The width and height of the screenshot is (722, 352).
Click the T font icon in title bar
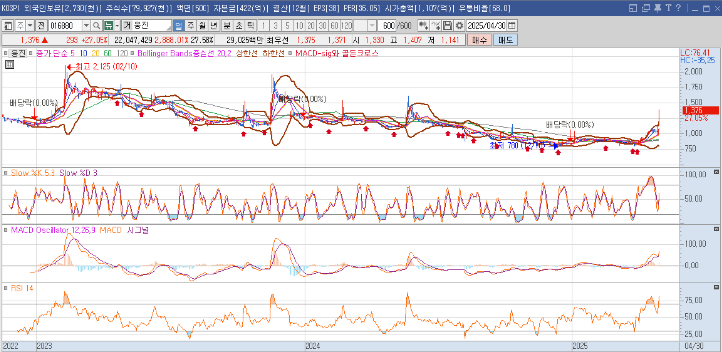coord(668,8)
